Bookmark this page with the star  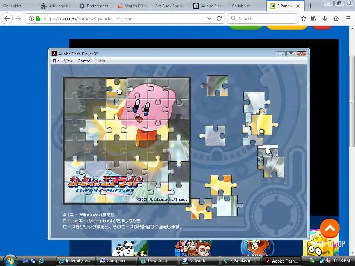click(304, 19)
